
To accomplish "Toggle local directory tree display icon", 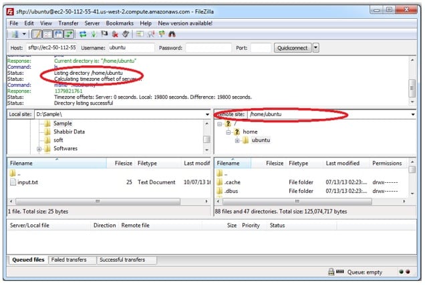I will coord(47,34).
